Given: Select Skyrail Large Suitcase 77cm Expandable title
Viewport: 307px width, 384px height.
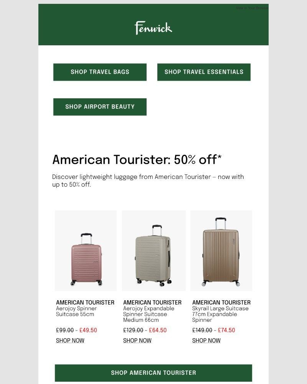Looking at the screenshot, I should 220,314.
